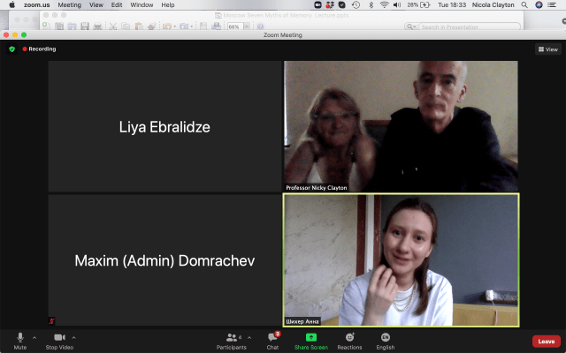Mute the microphone in Zoom
The width and height of the screenshot is (566, 353).
[19, 338]
